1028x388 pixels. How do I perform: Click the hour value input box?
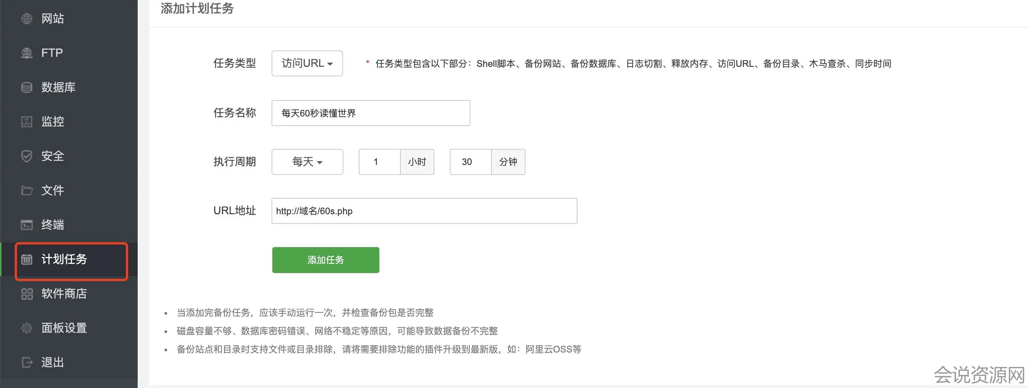[379, 162]
